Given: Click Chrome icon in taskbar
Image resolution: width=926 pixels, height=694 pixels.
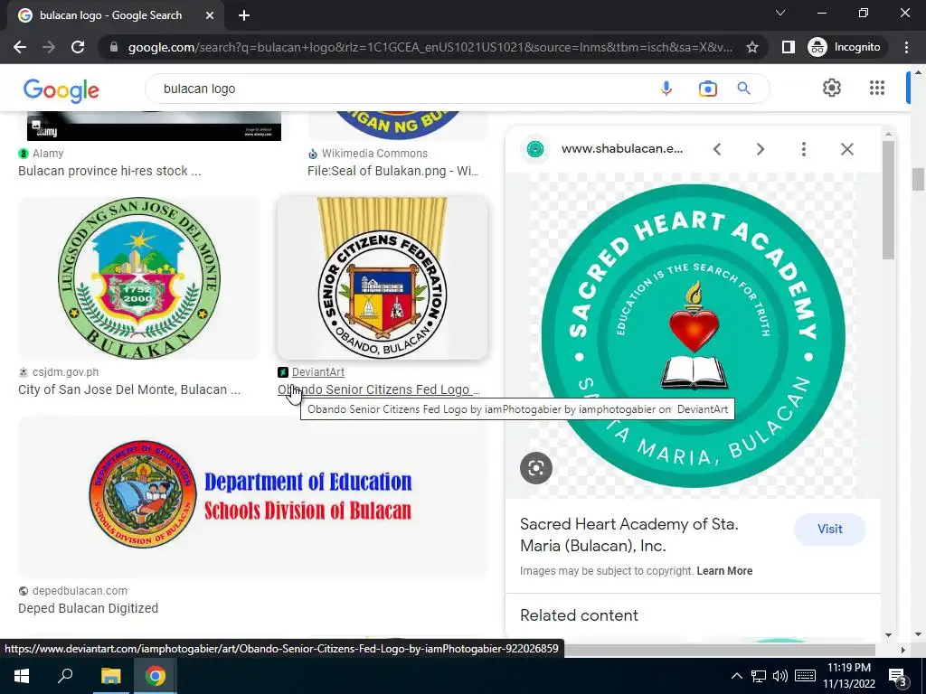Looking at the screenshot, I should coord(156,676).
